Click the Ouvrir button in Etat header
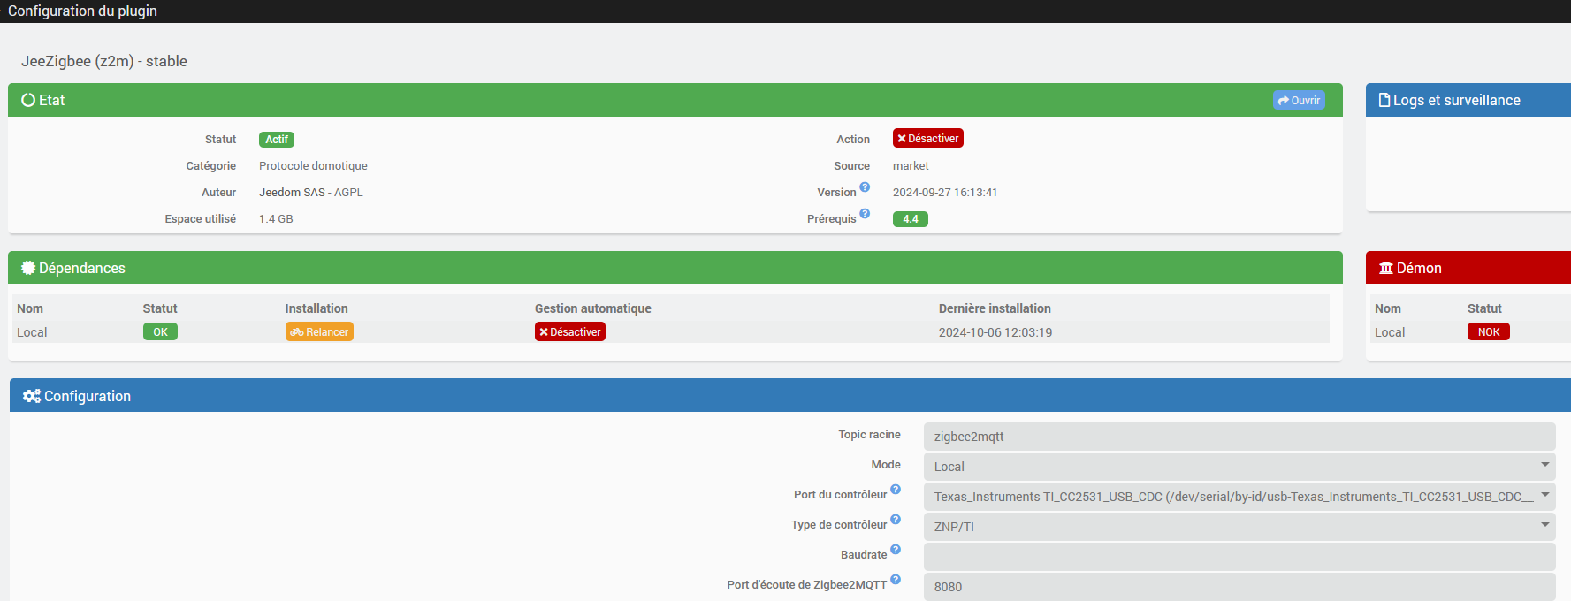1571x601 pixels. coord(1299,100)
